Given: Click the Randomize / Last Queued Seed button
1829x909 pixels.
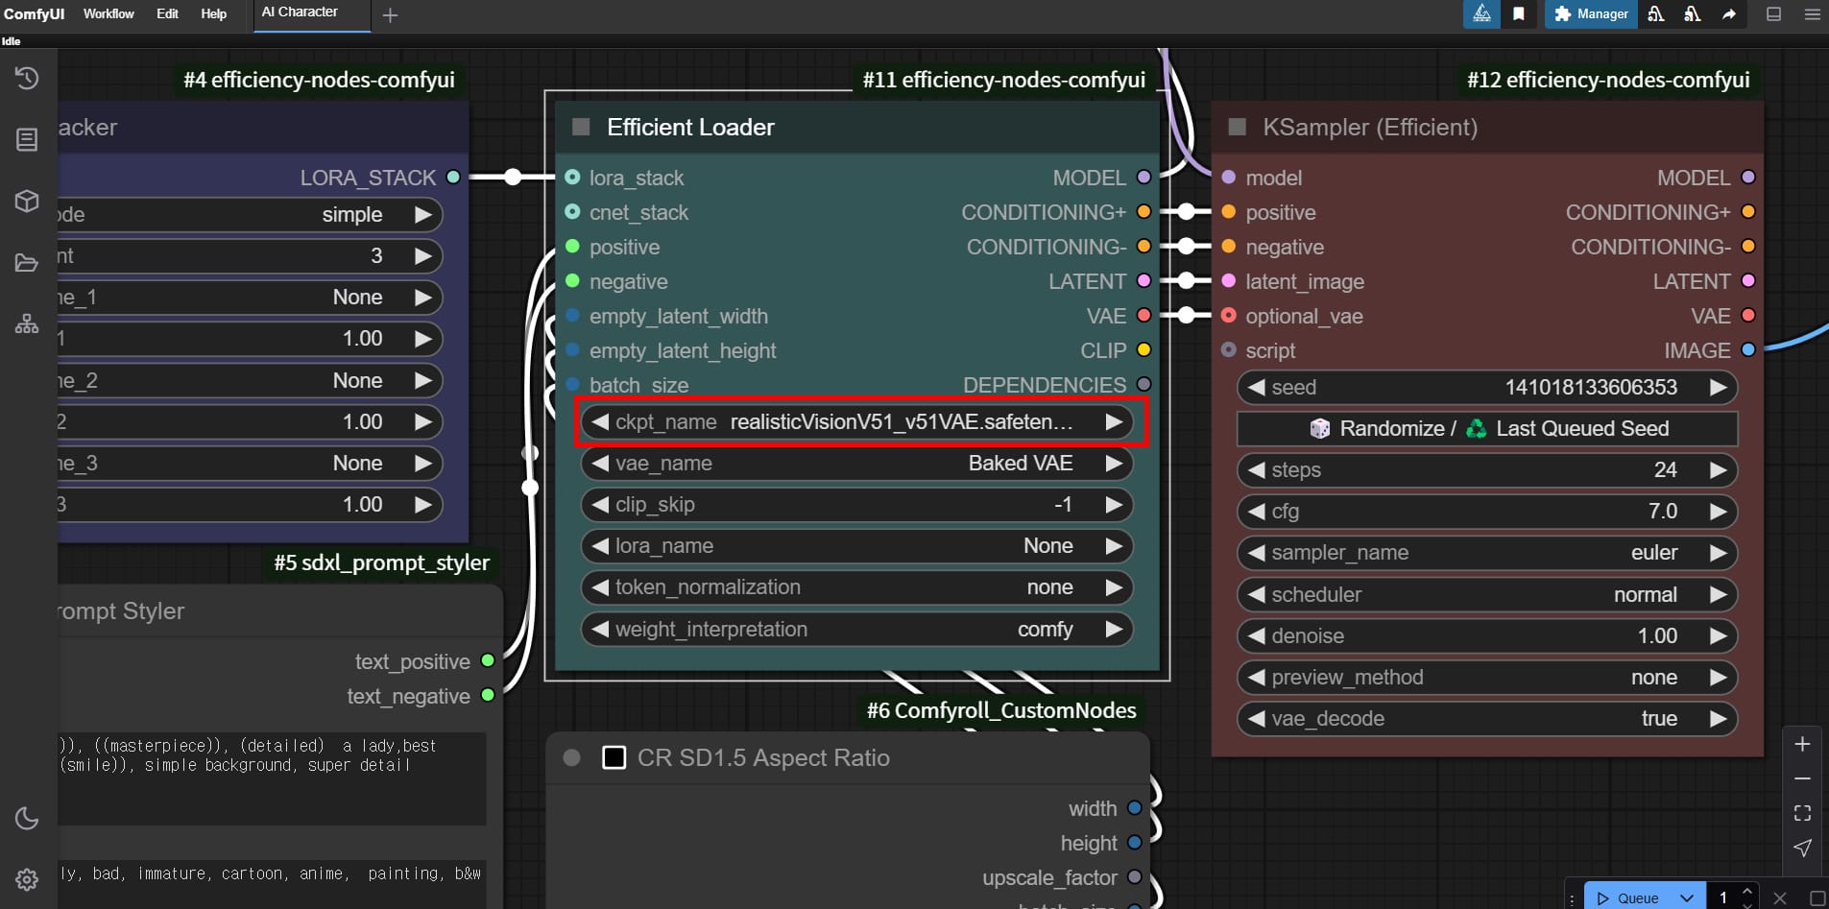Looking at the screenshot, I should point(1486,429).
